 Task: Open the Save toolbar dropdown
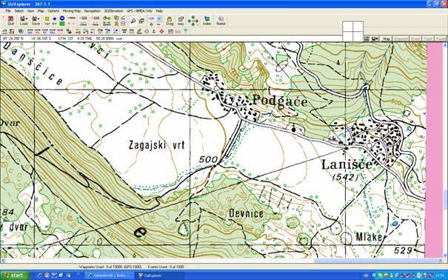click(36, 21)
